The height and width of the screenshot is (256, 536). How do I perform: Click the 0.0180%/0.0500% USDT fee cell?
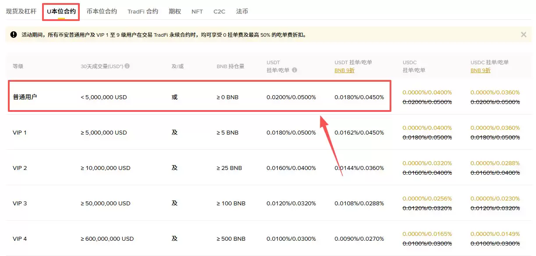click(291, 132)
